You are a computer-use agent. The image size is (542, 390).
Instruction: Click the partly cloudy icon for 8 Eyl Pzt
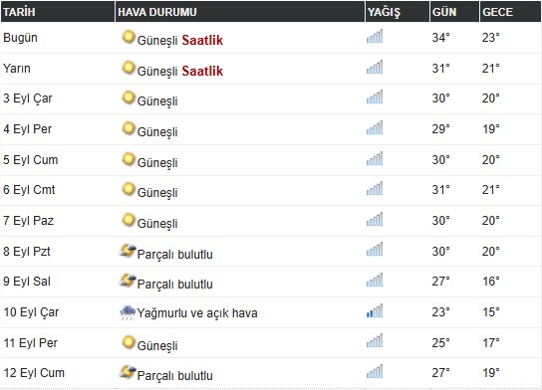[x=128, y=251]
